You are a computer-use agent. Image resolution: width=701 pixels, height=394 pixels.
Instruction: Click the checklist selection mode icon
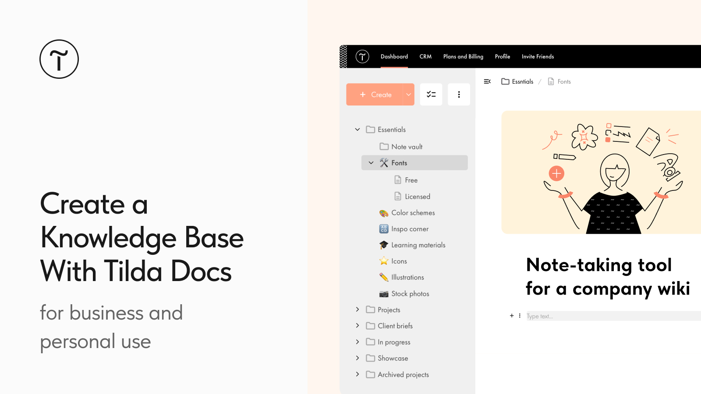tap(431, 95)
